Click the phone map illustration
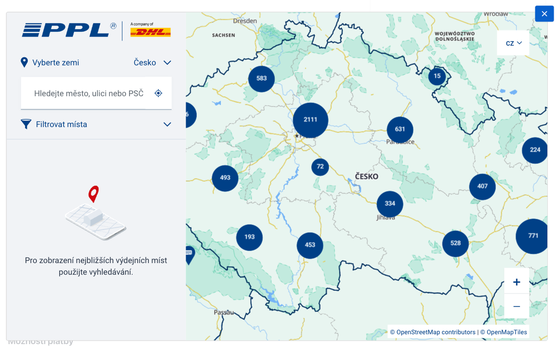Viewport: 559px width, 349px height. (95, 214)
